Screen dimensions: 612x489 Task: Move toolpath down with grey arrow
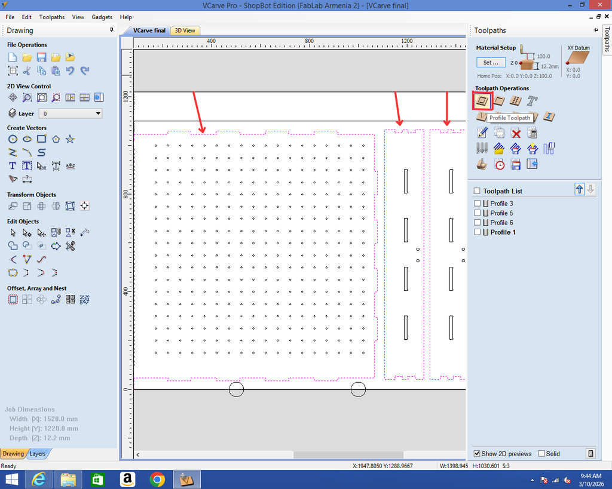pyautogui.click(x=590, y=189)
